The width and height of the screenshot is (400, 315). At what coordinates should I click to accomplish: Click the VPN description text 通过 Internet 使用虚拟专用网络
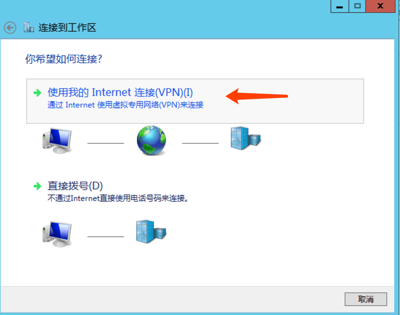[x=125, y=105]
